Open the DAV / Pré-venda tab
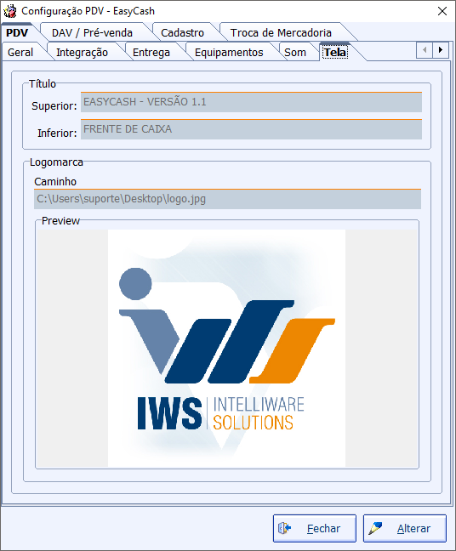Screen dimensions: 456x551 pos(92,32)
